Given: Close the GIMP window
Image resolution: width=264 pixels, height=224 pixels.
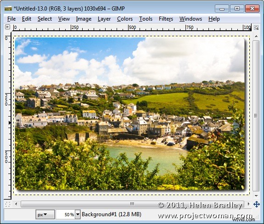Looking at the screenshot, I should [252, 9].
